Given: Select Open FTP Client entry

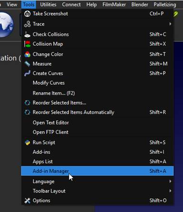Looking at the screenshot, I should click(x=97, y=132).
